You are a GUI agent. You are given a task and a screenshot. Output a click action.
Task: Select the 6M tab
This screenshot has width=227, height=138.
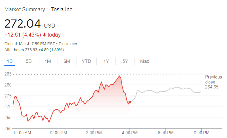[67, 61]
